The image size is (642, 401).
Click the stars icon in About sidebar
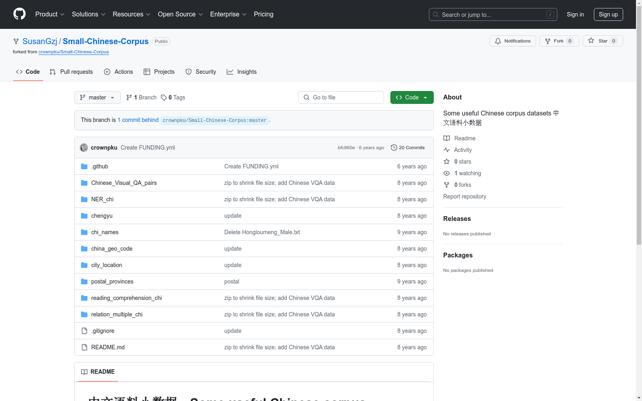tap(447, 162)
